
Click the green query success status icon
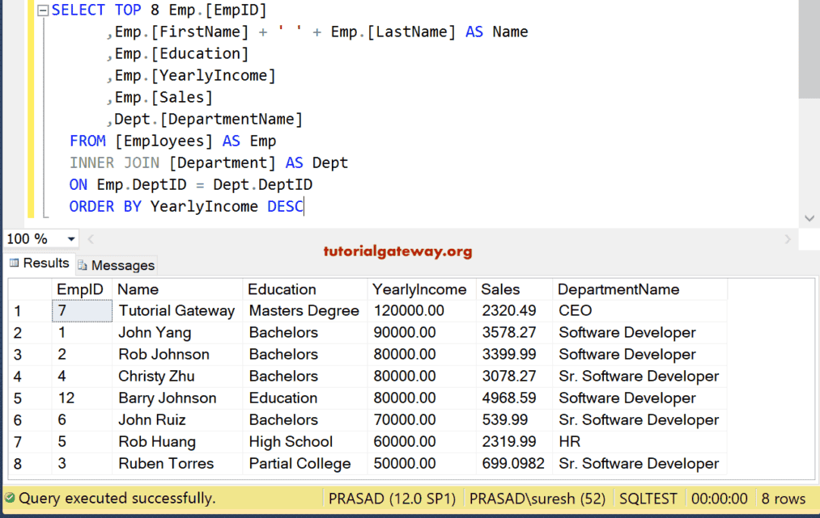(9, 499)
